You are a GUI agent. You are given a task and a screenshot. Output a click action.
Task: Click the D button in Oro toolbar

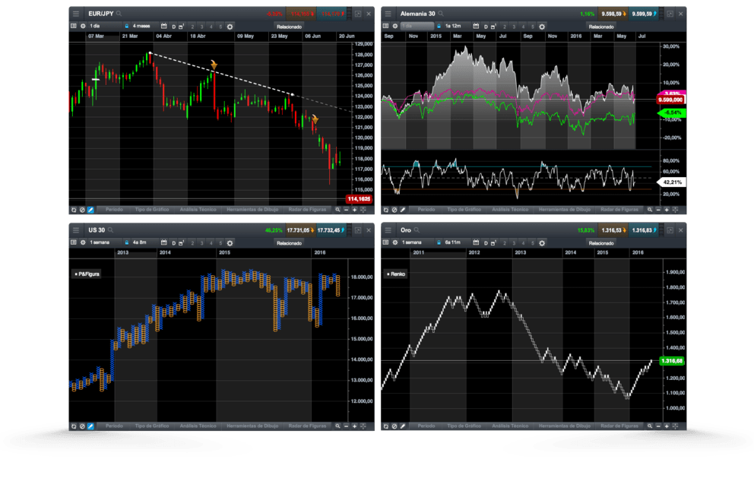486,243
